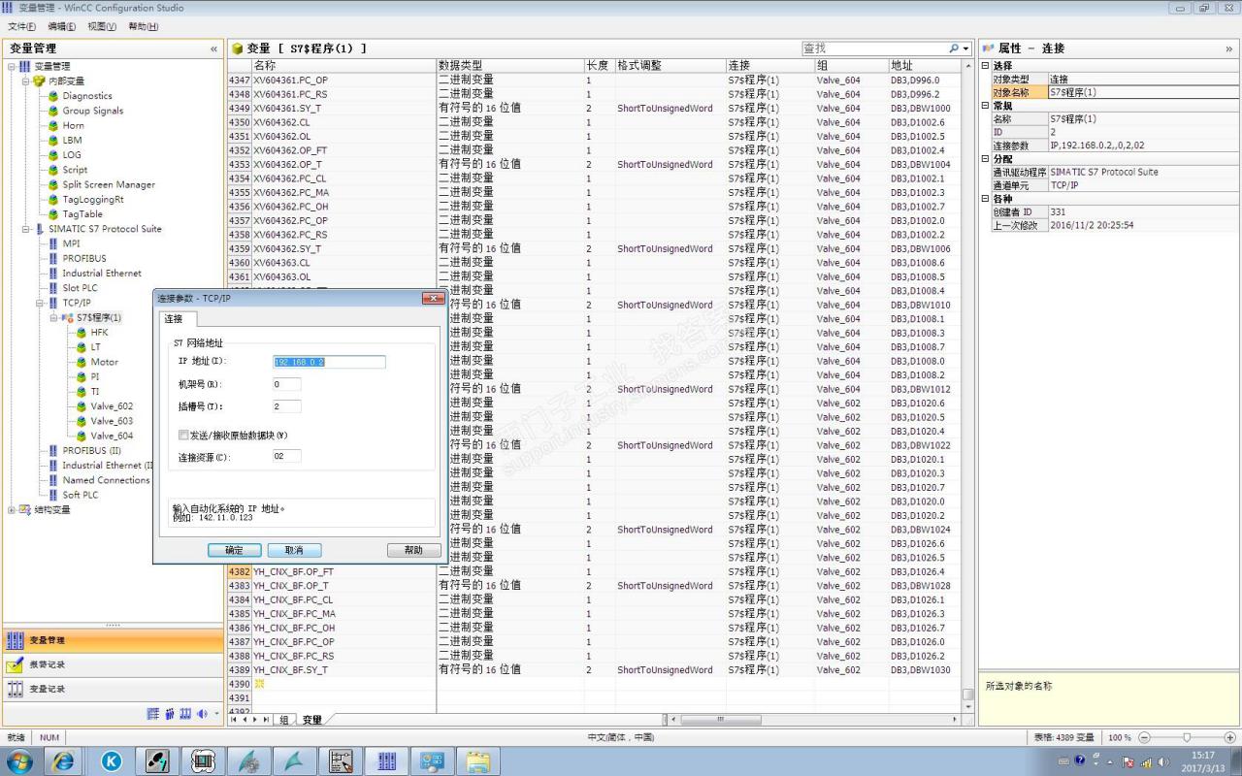
Task: Open WinCC Configuration Studio taskbar icon
Action: point(385,760)
